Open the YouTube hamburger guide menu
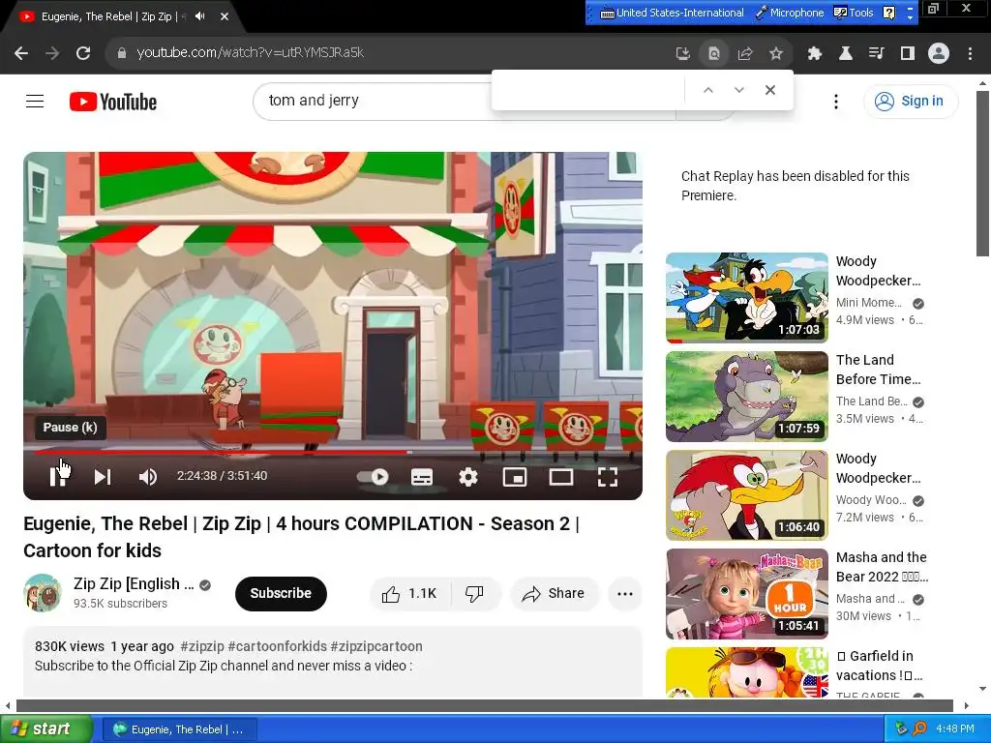Image resolution: width=991 pixels, height=743 pixels. pos(35,101)
